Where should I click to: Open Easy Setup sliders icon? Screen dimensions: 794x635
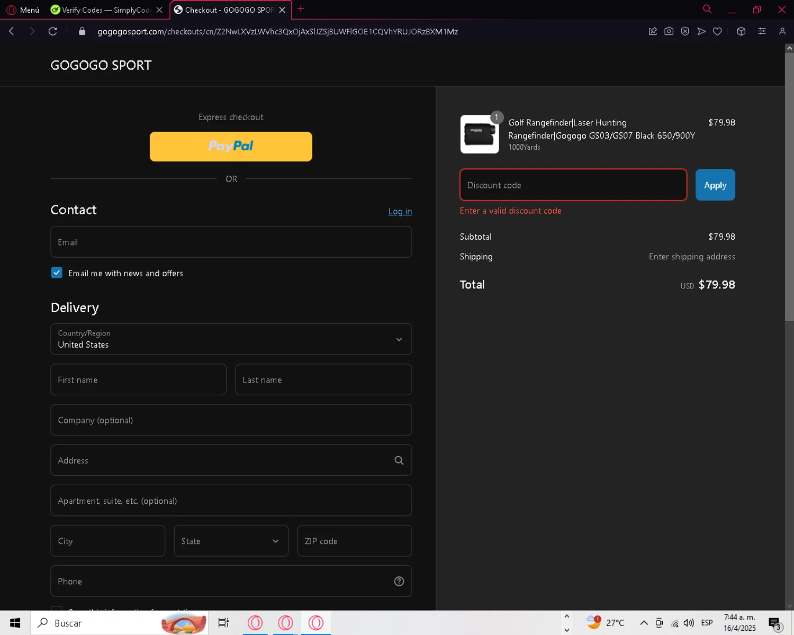[762, 31]
